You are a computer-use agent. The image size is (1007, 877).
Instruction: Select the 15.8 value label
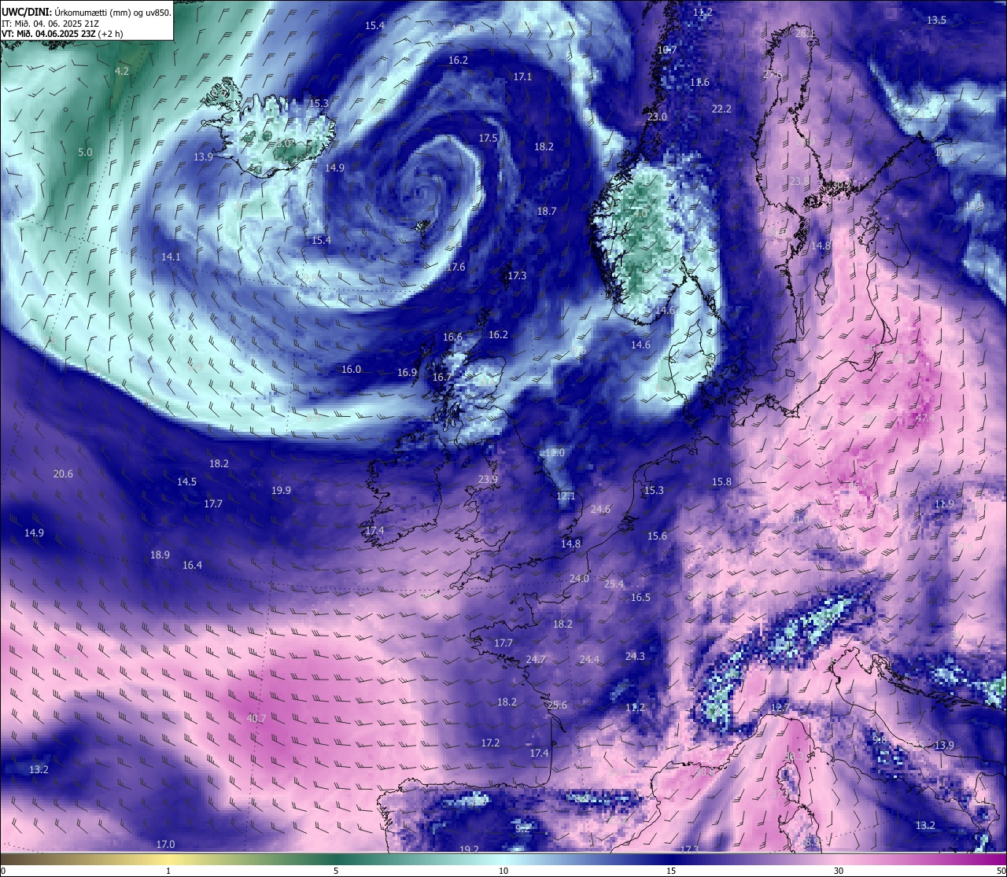[721, 481]
